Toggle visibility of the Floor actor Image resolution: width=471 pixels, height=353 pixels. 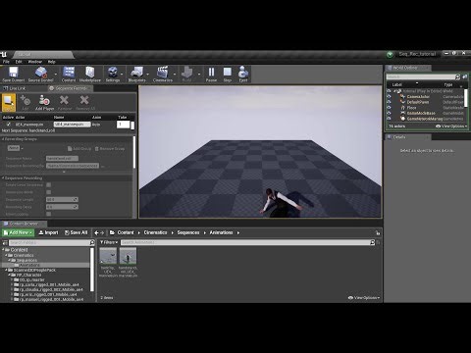click(389, 108)
